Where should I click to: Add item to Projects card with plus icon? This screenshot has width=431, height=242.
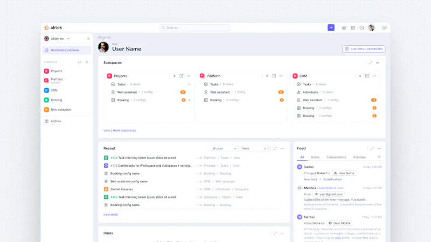pyautogui.click(x=174, y=76)
